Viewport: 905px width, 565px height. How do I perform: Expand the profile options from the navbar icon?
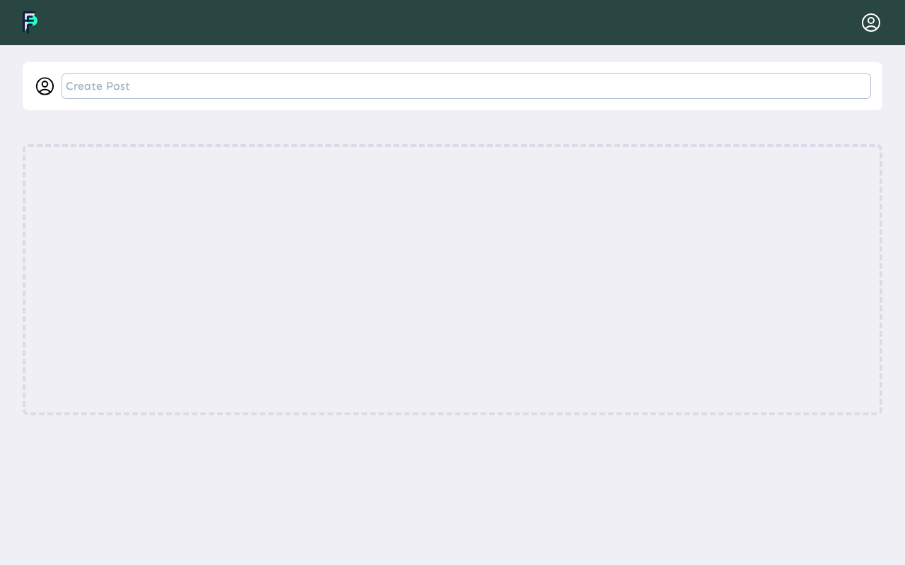871,23
